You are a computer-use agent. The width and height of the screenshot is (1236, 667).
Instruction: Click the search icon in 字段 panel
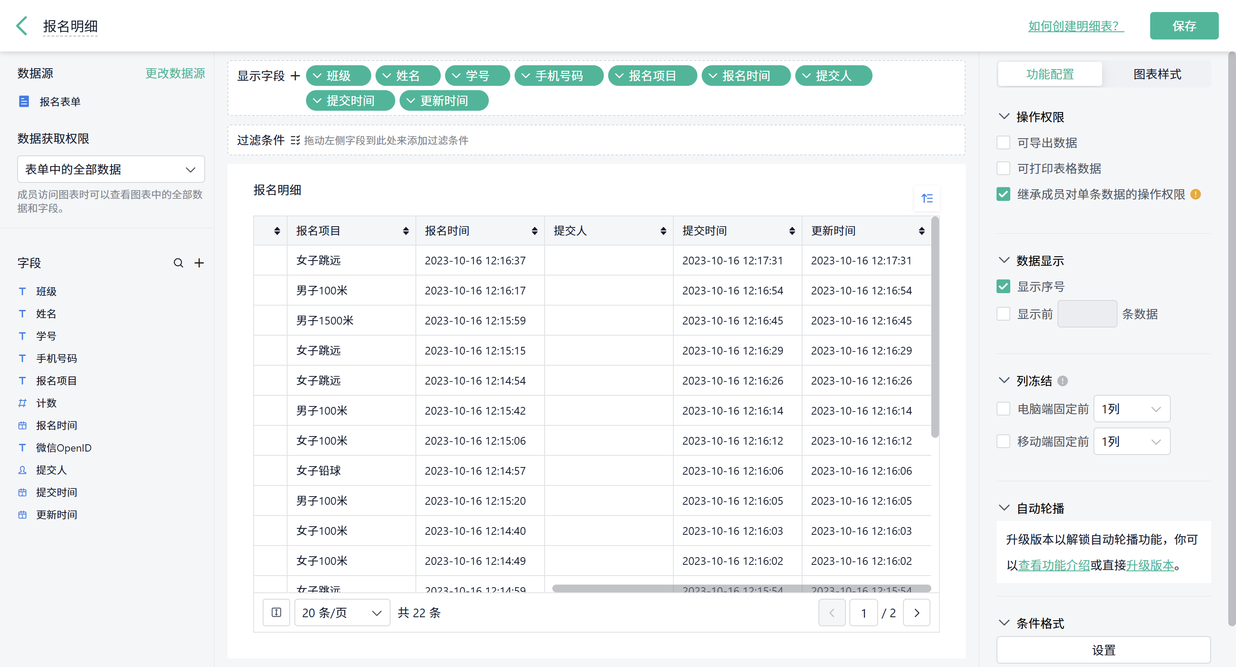click(x=178, y=263)
